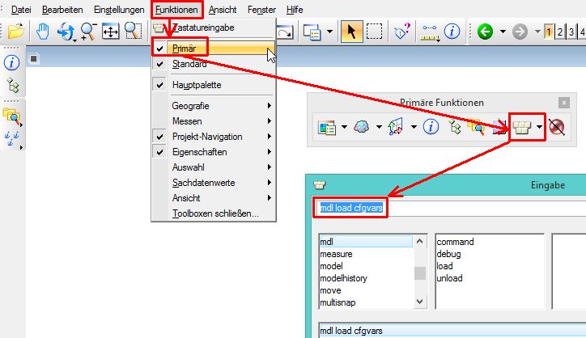586x338 pixels.
Task: Toggle view number 3 button
Action: (571, 32)
